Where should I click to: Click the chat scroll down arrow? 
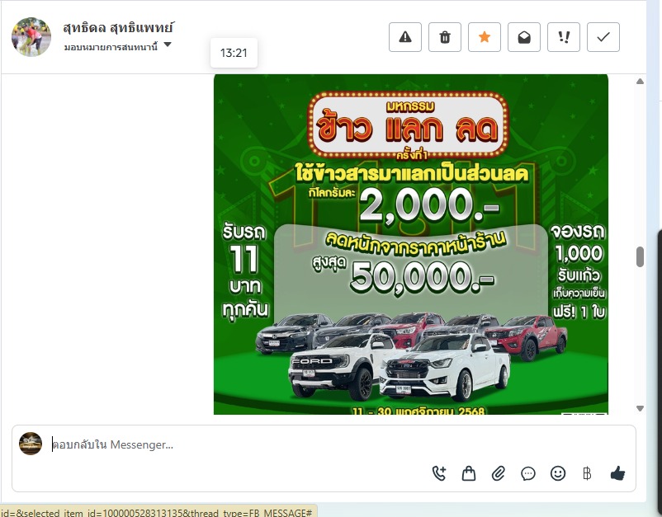[640, 408]
